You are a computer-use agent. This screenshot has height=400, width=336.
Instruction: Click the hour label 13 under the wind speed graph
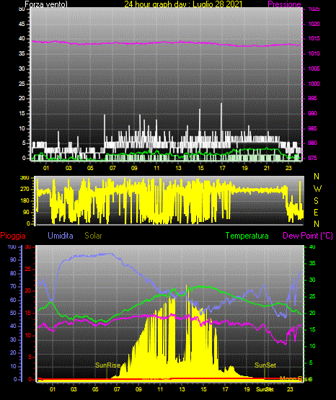point(178,168)
